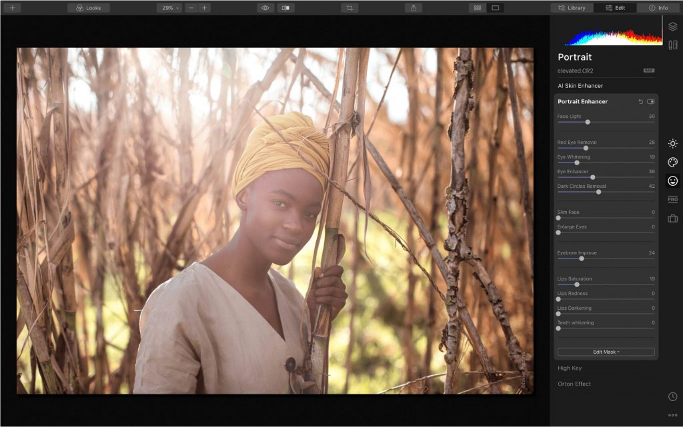
Task: Open the Edit Mask dropdown
Action: [606, 352]
